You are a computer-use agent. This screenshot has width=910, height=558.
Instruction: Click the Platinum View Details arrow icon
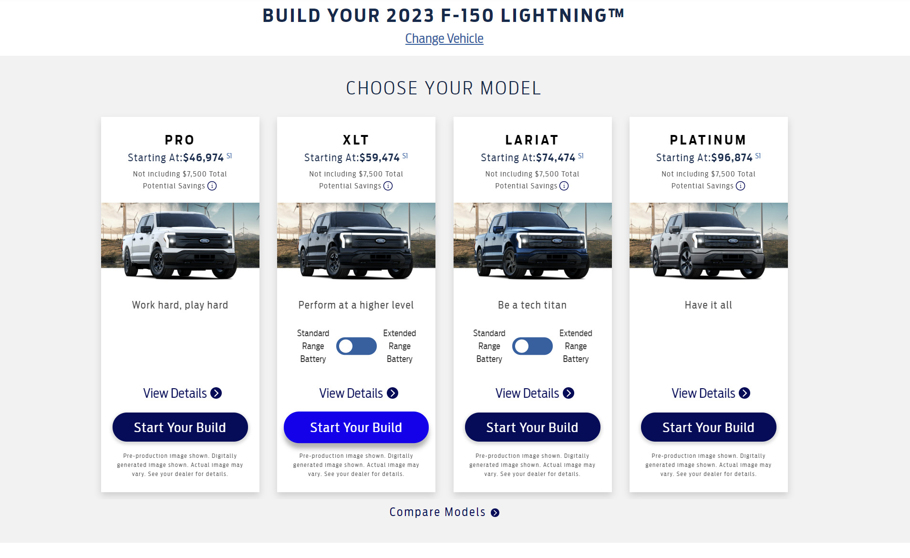click(745, 393)
